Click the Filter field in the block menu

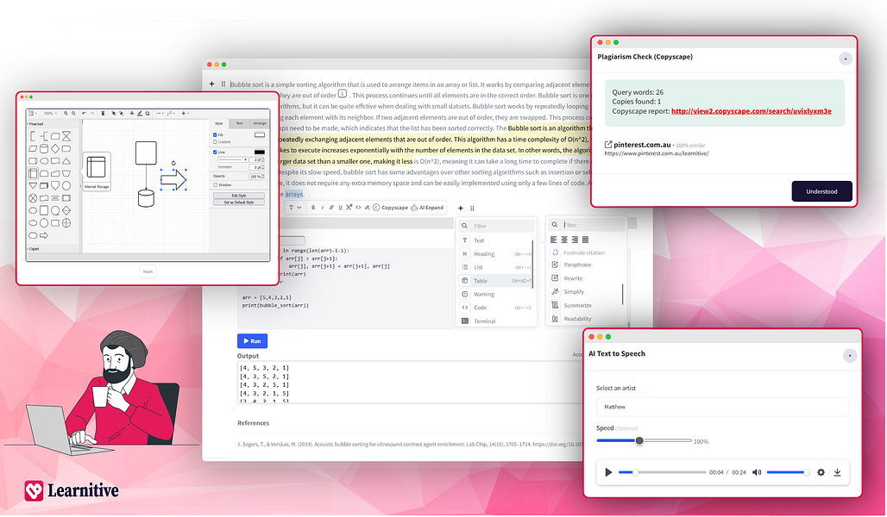[x=497, y=226]
